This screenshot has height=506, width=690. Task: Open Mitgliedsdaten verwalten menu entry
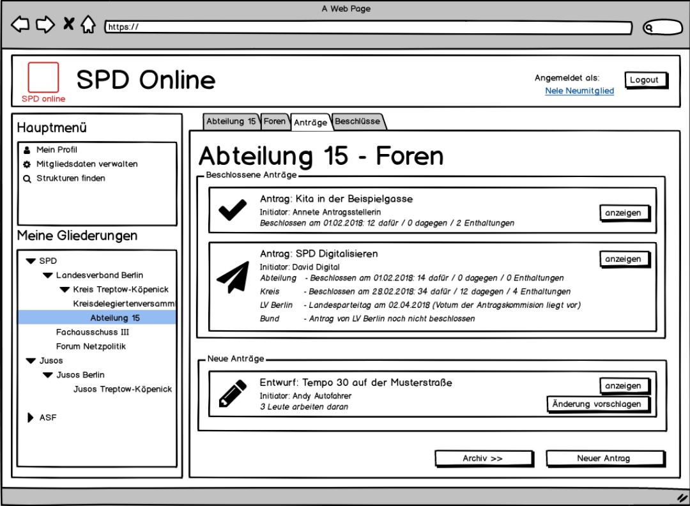point(87,164)
